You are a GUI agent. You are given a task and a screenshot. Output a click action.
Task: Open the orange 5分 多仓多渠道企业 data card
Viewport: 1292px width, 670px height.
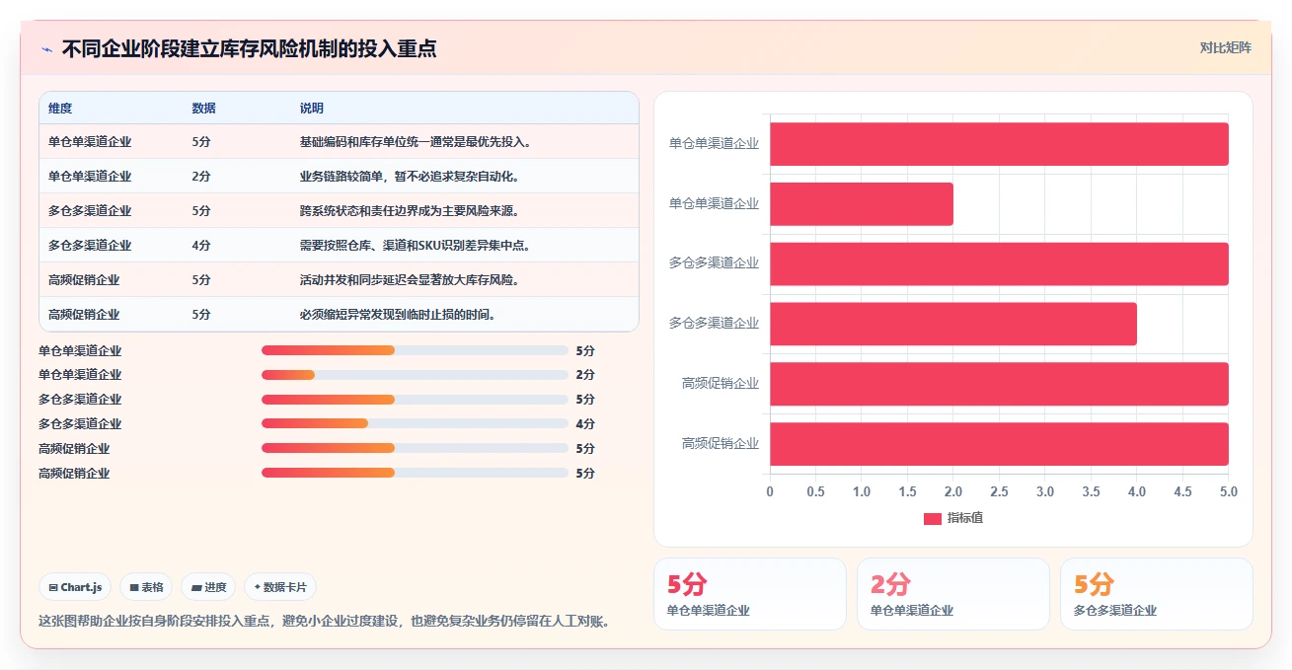pyautogui.click(x=1157, y=594)
